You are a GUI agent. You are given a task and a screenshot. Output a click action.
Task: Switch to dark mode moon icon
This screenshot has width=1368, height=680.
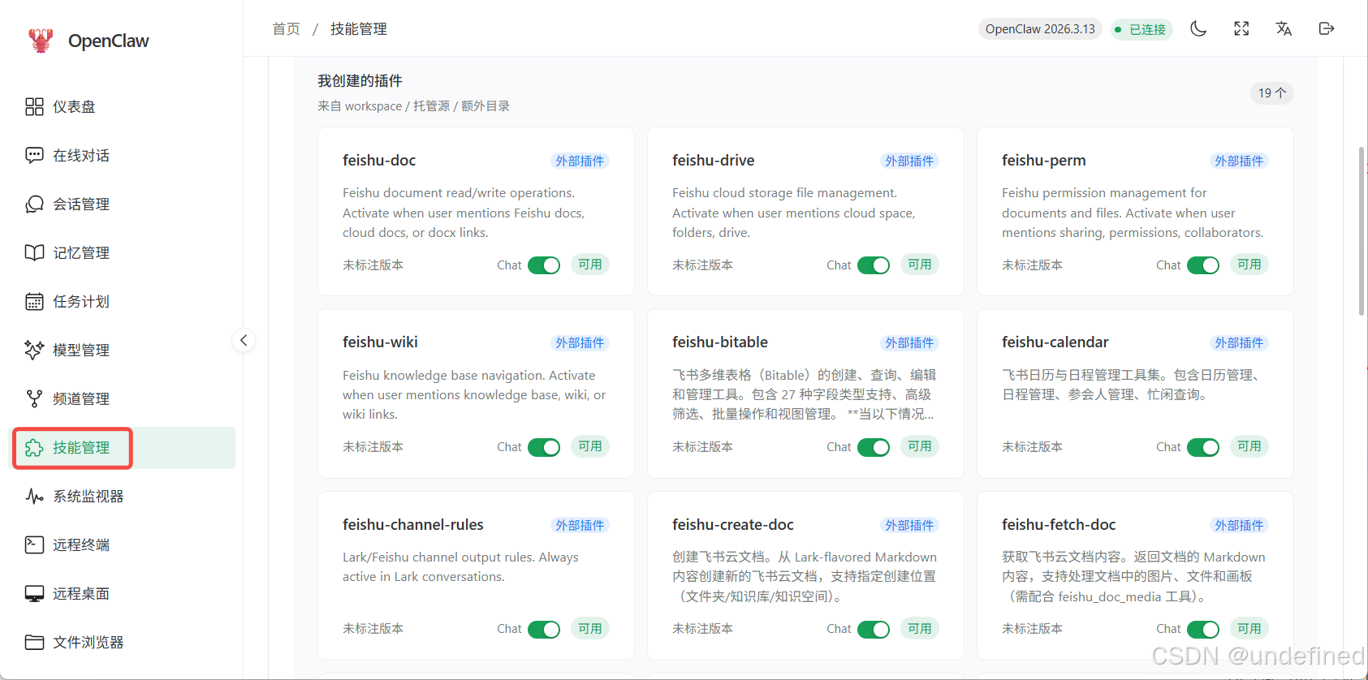point(1198,29)
